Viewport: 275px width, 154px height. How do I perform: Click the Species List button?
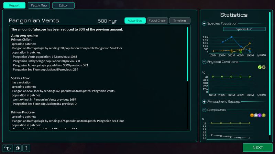click(244, 29)
